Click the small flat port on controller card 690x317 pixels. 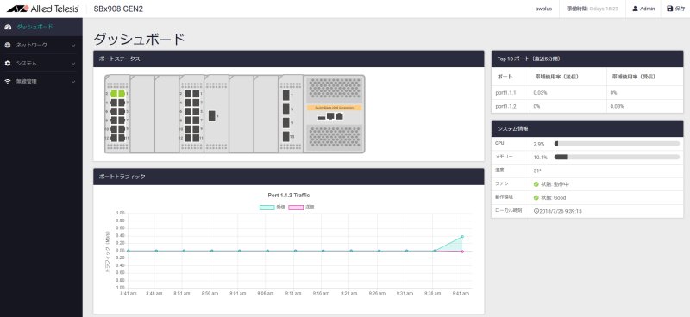[322, 118]
